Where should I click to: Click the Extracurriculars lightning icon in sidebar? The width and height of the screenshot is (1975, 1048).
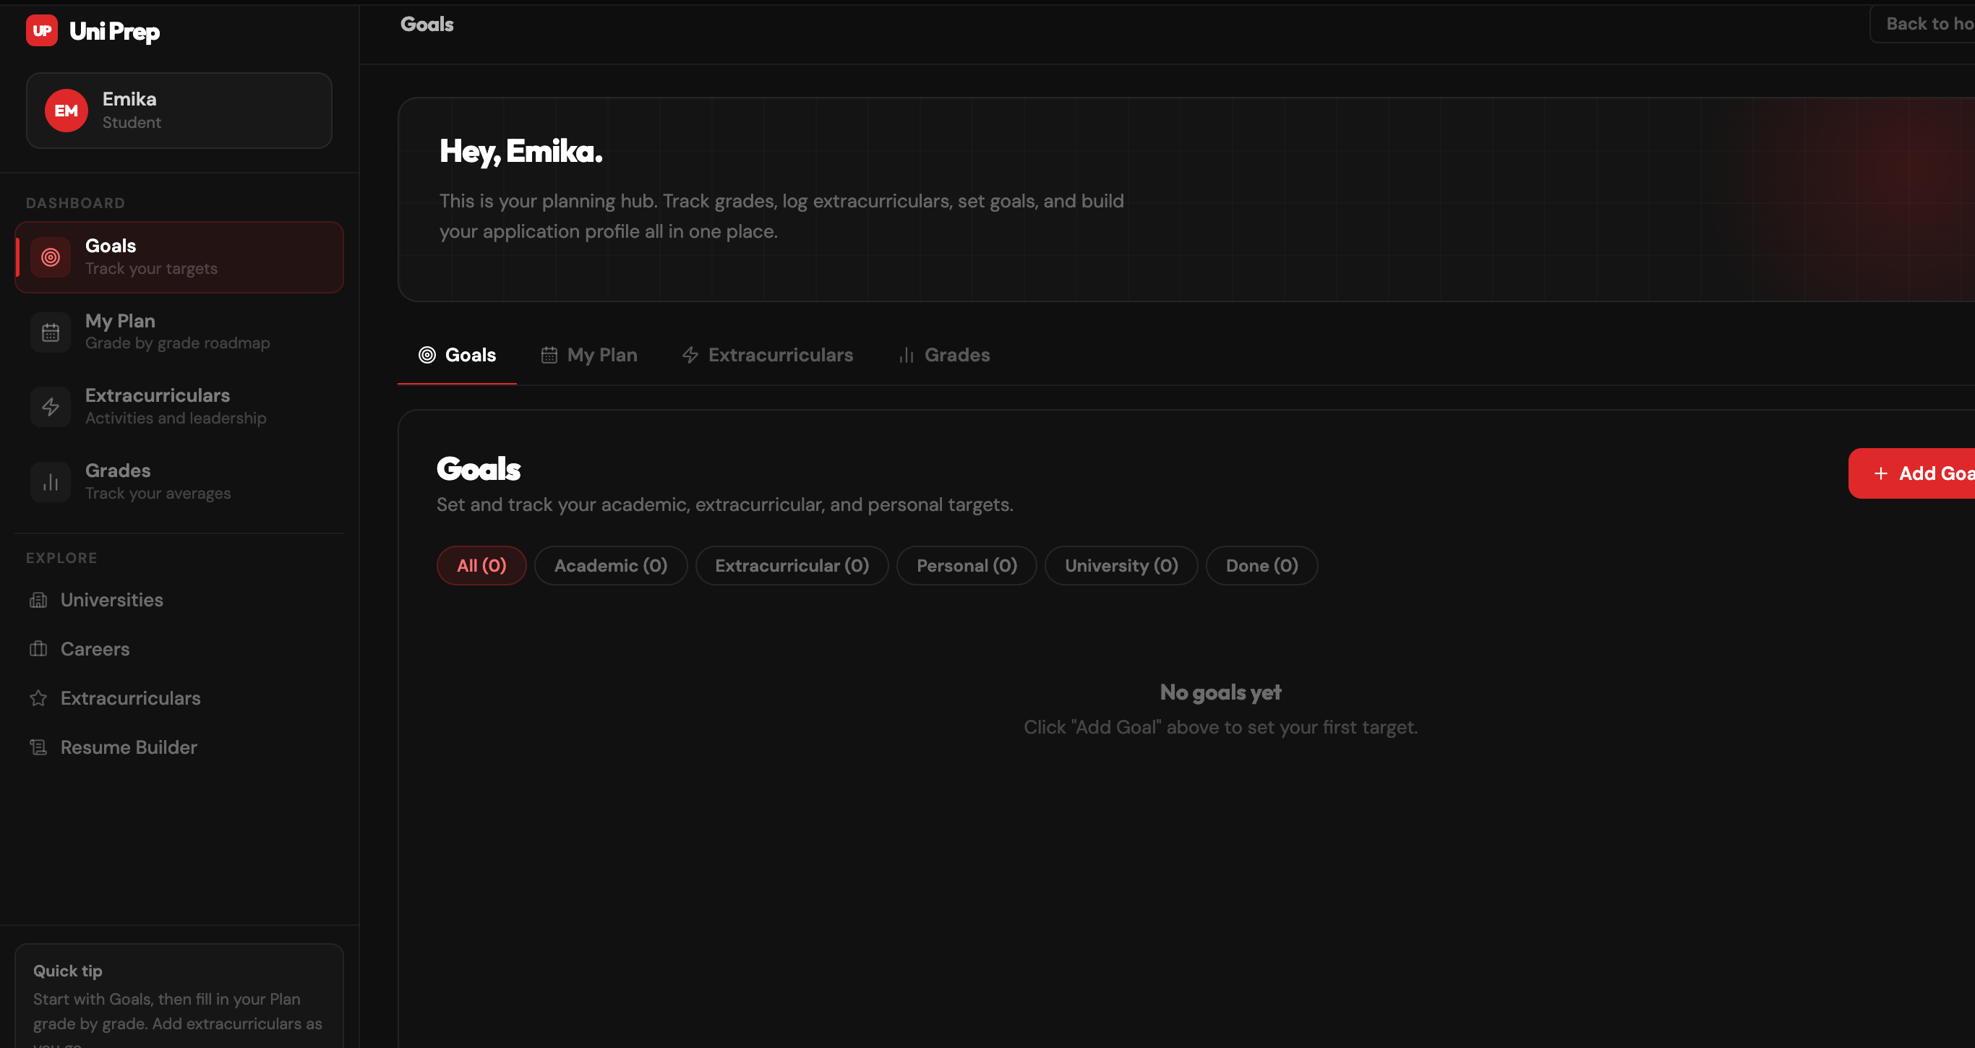pyautogui.click(x=51, y=406)
